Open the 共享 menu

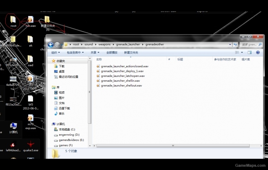[x=95, y=53]
